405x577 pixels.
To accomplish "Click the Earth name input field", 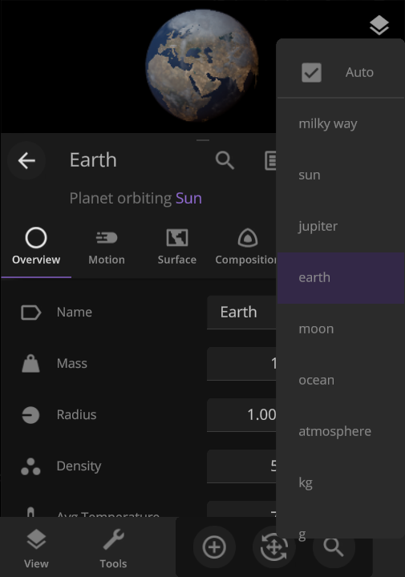I will pos(241,313).
